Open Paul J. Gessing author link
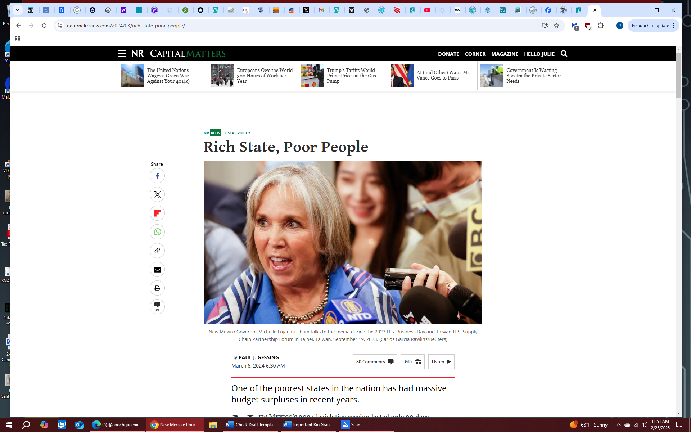Image resolution: width=691 pixels, height=432 pixels. click(x=258, y=357)
